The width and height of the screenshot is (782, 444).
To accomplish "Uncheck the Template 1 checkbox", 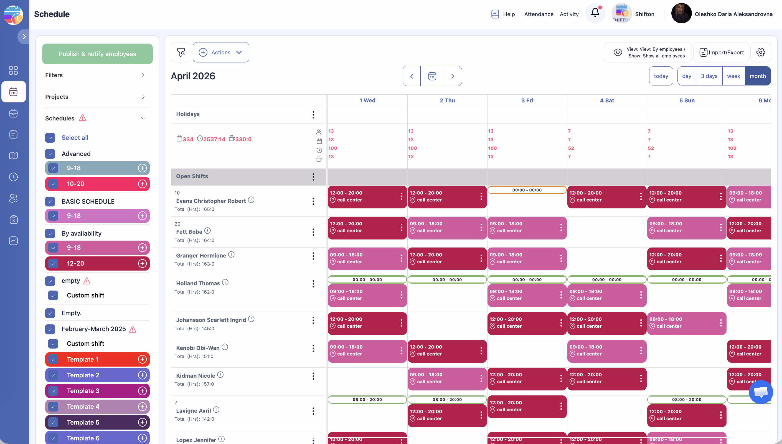I will pyautogui.click(x=53, y=360).
